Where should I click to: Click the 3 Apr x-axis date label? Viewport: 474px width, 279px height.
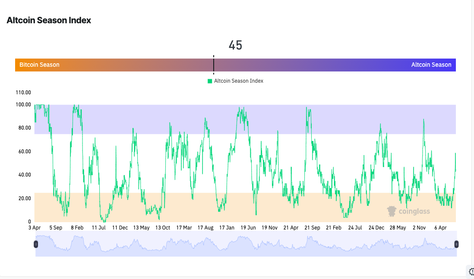(x=35, y=228)
